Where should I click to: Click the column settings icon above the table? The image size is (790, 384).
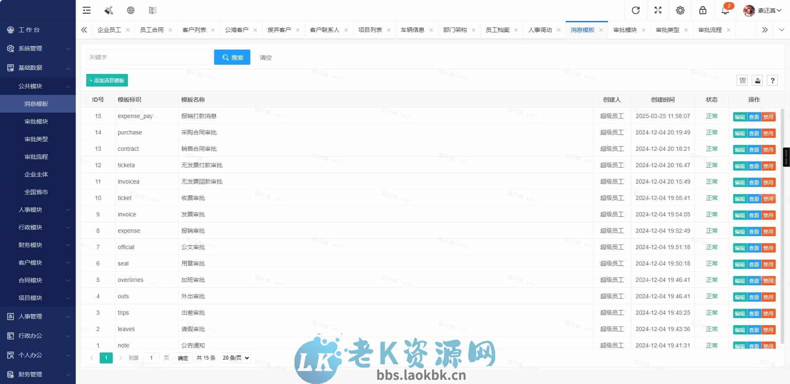point(742,80)
